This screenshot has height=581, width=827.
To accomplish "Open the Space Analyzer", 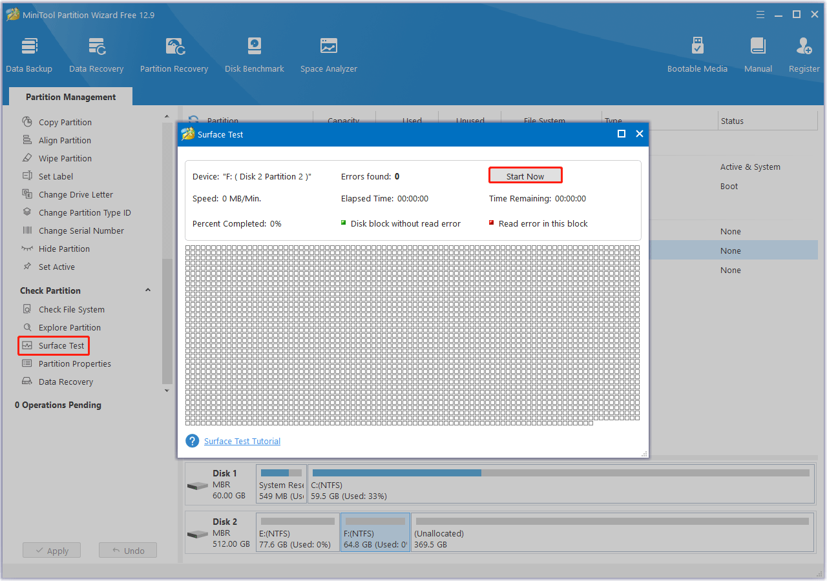I will [328, 55].
